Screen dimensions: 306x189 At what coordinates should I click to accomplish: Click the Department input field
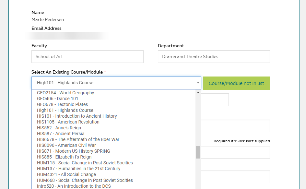tap(214, 56)
